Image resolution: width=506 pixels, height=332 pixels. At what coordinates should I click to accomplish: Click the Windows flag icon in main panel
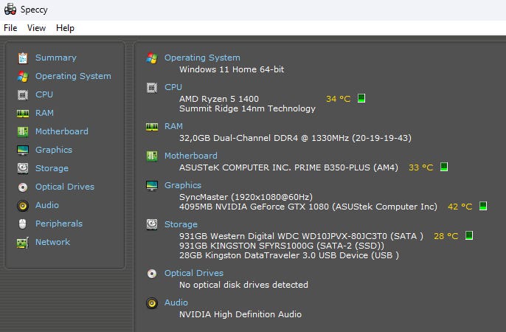point(152,58)
